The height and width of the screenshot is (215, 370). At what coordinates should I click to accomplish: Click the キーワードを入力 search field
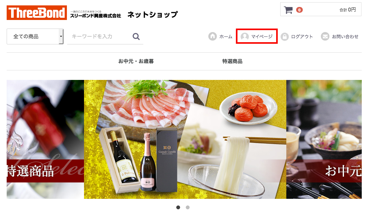(99, 36)
